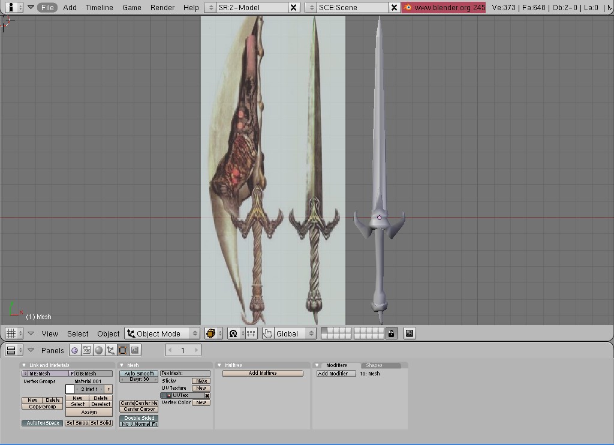
Task: Enable Auto Smooth for the mesh
Action: pos(139,374)
